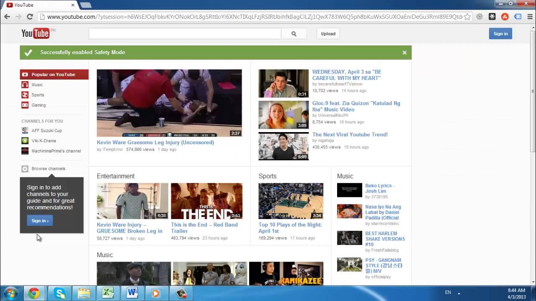Click Sign in button at top right
Viewport: 536px width, 301px height.
500,34
